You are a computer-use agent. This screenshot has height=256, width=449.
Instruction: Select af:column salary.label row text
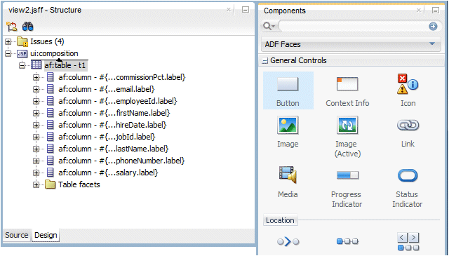108,173
